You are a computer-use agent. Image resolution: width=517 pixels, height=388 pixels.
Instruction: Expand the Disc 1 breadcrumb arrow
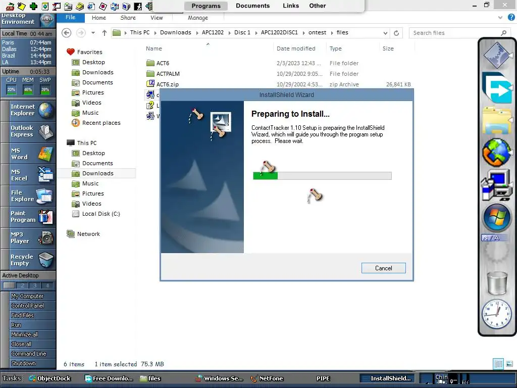[256, 33]
